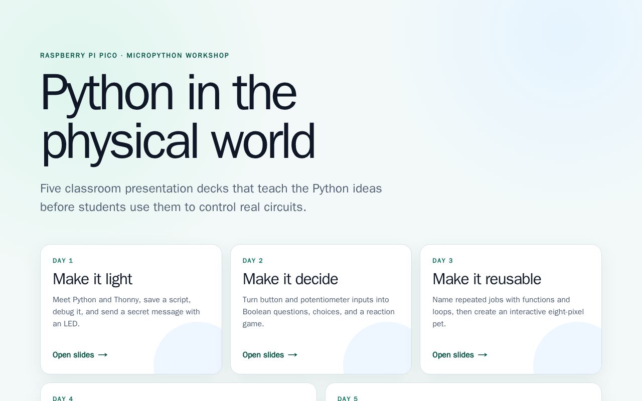Click the "Make it light" card title
The width and height of the screenshot is (642, 401).
click(92, 279)
